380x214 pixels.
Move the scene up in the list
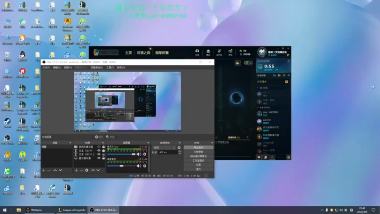pyautogui.click(x=55, y=170)
